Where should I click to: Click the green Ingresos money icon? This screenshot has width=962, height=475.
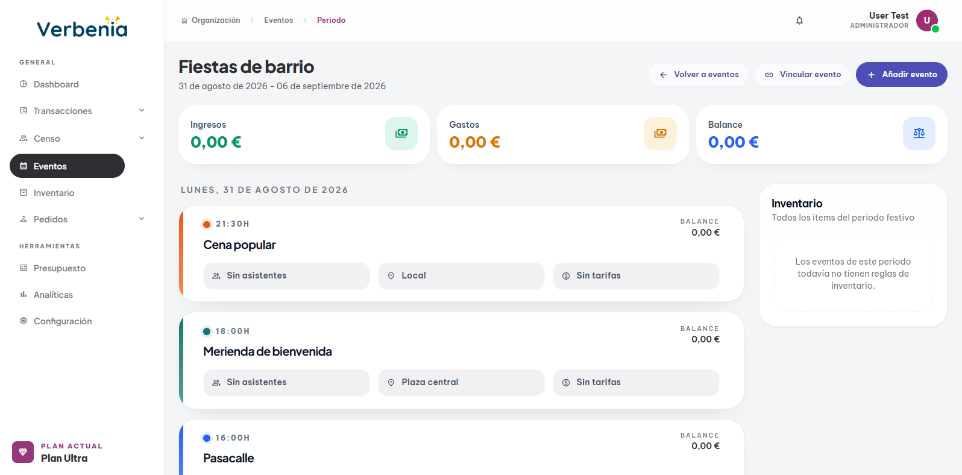pyautogui.click(x=401, y=133)
